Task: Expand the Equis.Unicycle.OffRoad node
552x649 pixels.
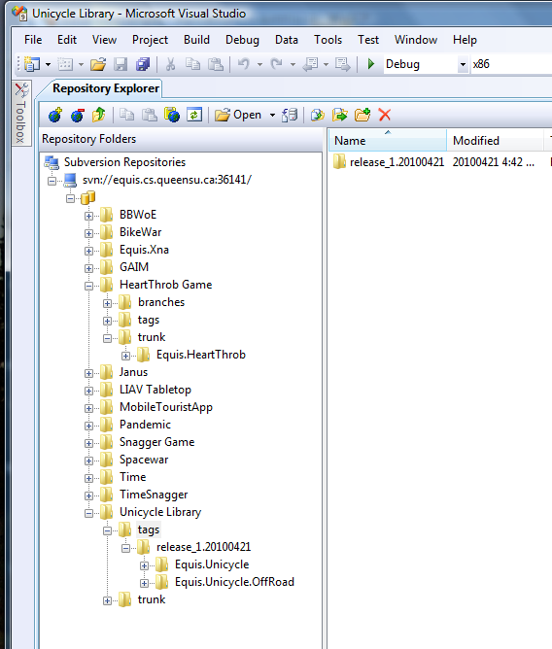Action: 144,583
